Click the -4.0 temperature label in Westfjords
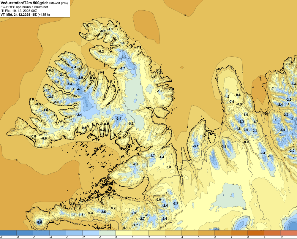Screen dimensions: 297x239 click(80, 89)
